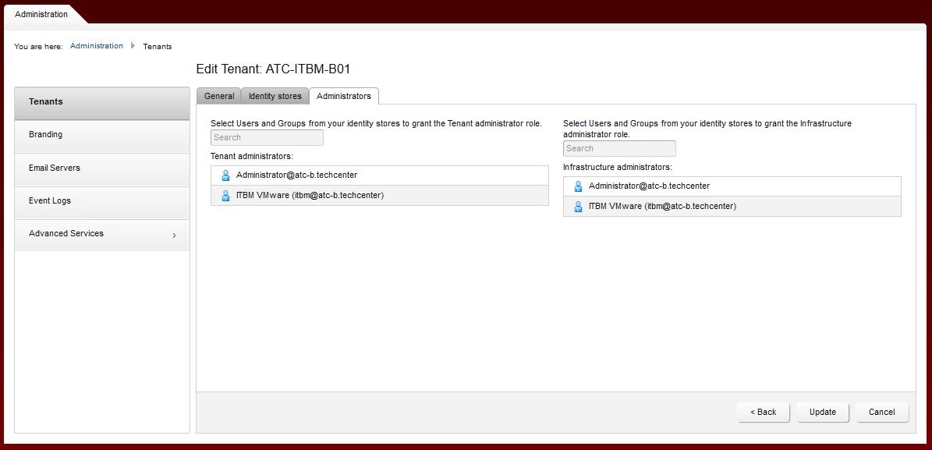Focus the Infrastructure administrator search field
Viewport: 932px width, 450px height.
coord(619,149)
